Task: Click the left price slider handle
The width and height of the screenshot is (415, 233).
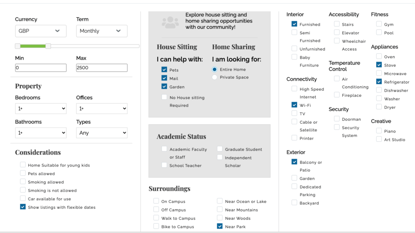Action: pos(18,46)
